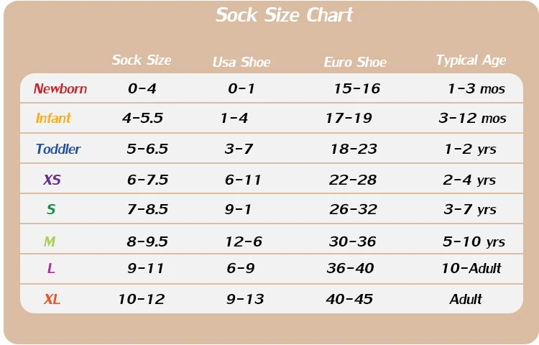Select the magenta L size label
The height and width of the screenshot is (345, 539).
click(51, 269)
